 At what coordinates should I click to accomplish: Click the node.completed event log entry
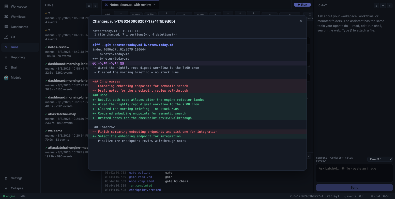(141, 181)
